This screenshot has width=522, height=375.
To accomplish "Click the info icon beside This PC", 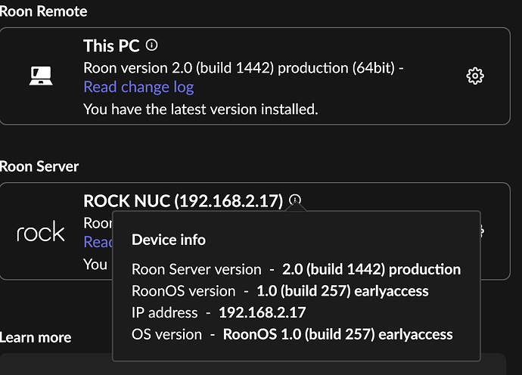I will (151, 45).
